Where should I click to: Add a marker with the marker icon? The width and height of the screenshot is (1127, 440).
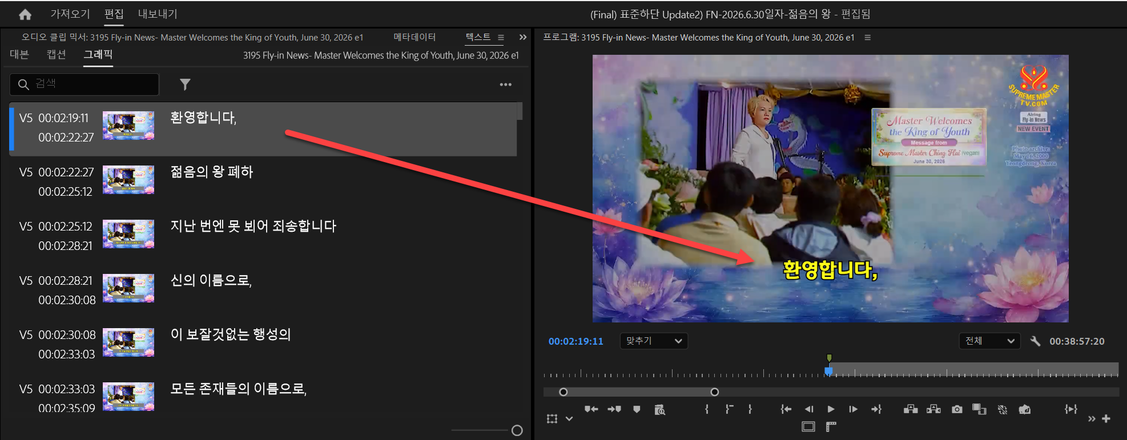tap(637, 409)
